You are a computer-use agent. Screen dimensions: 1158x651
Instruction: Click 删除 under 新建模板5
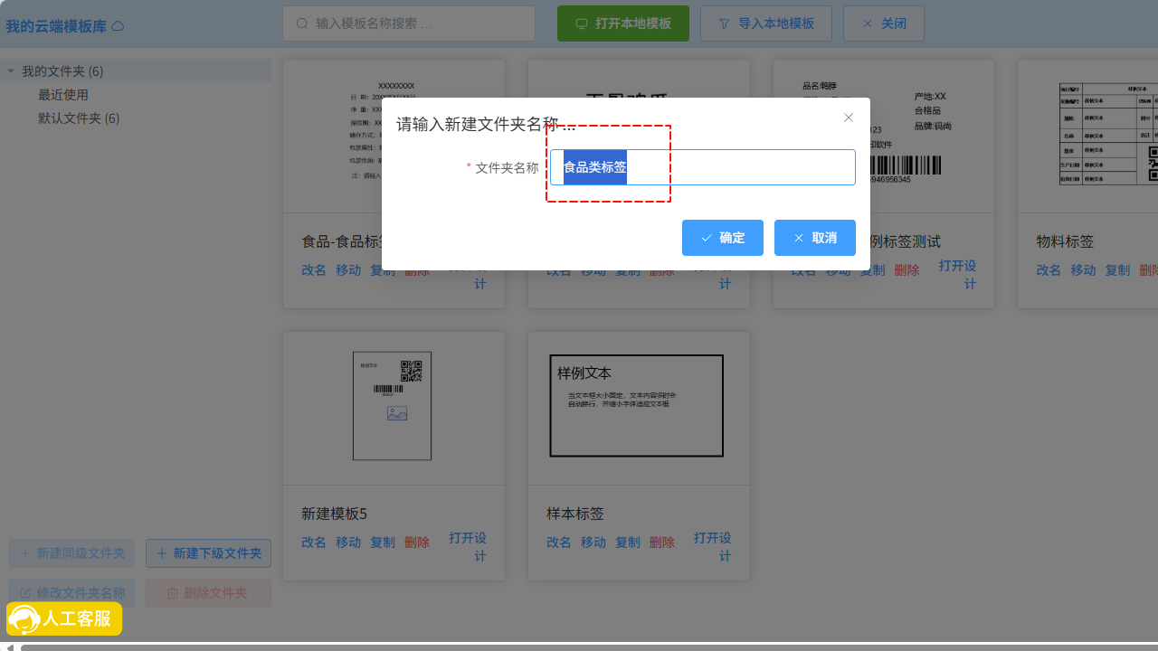417,542
